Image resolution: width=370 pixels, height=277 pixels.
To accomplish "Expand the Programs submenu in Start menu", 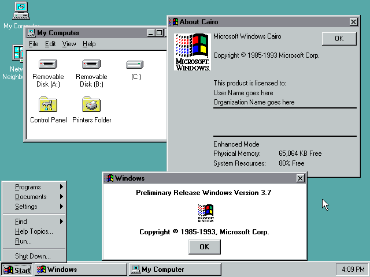I will 35,187.
